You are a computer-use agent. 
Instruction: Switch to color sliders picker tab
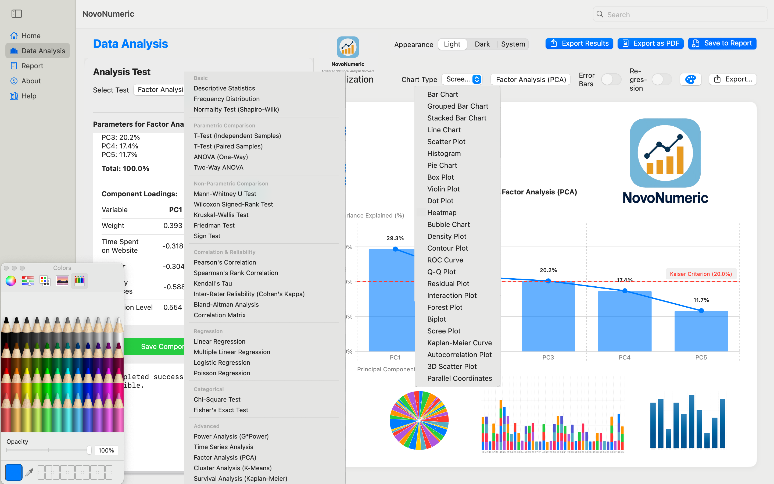(28, 281)
